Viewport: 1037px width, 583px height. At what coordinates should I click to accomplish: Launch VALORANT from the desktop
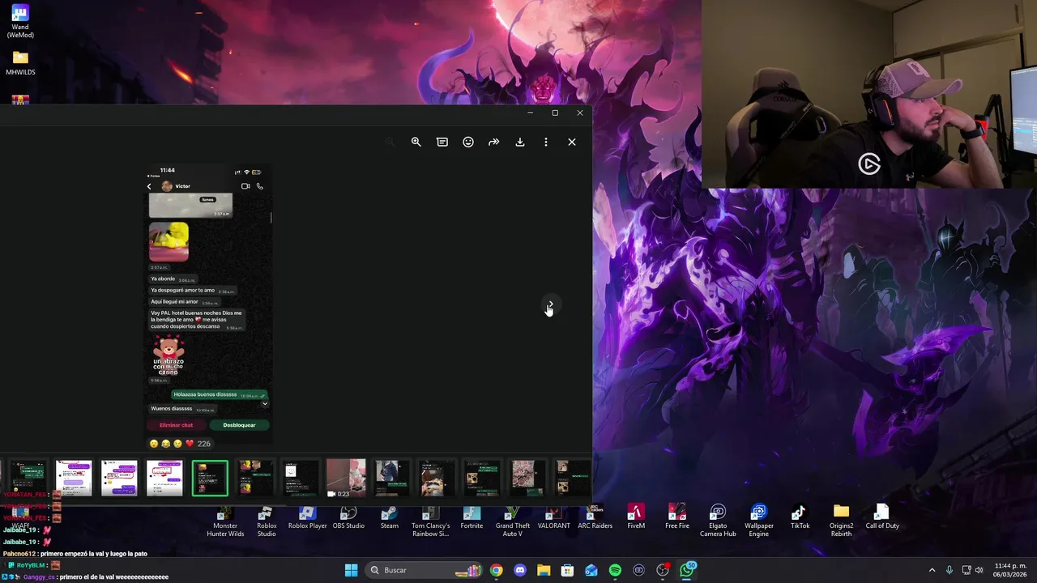pyautogui.click(x=554, y=518)
